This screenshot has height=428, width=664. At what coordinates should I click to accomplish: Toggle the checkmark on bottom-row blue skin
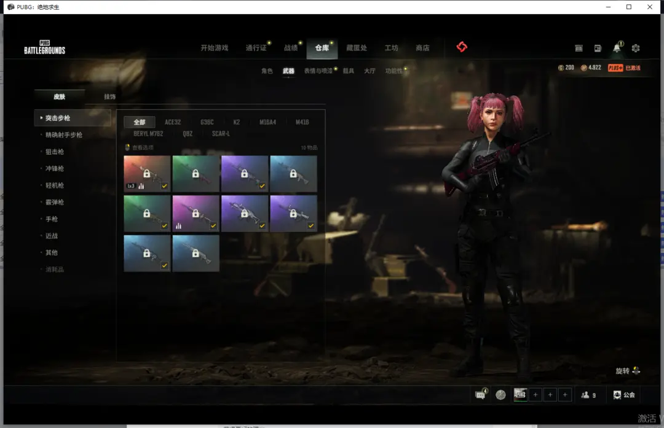tap(164, 266)
